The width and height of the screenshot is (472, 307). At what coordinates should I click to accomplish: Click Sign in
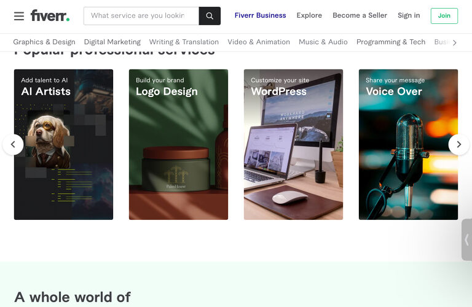click(x=409, y=15)
